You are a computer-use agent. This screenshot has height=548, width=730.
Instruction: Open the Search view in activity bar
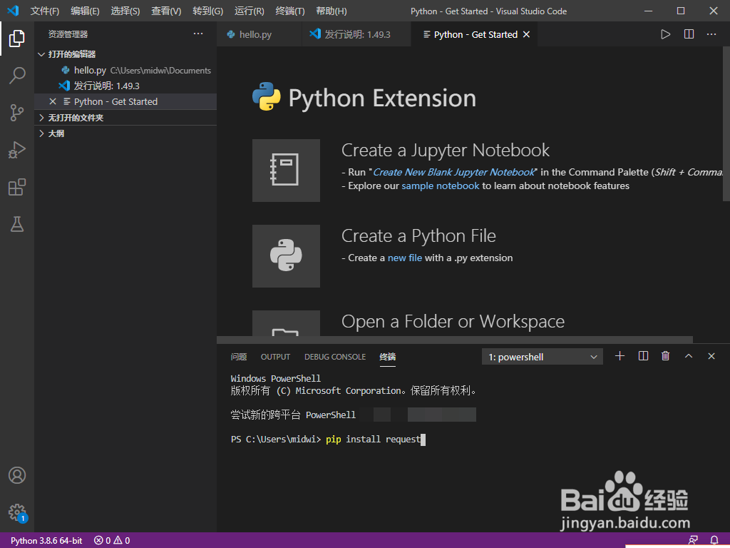17,75
